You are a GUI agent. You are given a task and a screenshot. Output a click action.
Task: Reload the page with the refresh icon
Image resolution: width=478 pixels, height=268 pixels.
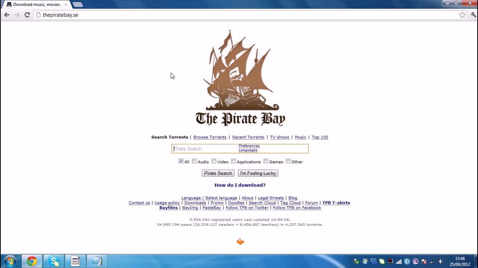(27, 15)
